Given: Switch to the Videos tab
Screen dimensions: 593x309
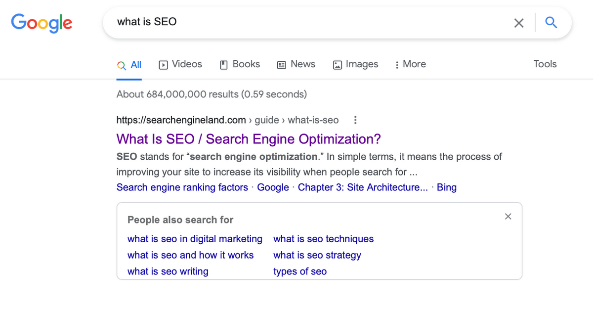Looking at the screenshot, I should pyautogui.click(x=180, y=64).
